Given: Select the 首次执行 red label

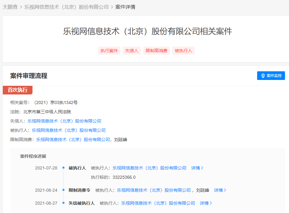Looking at the screenshot, I should point(18,90).
